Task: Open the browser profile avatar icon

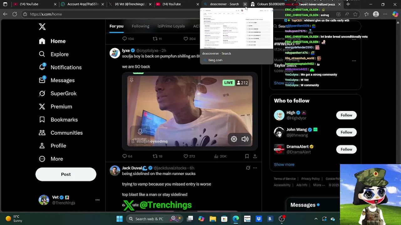Action: 376,14
